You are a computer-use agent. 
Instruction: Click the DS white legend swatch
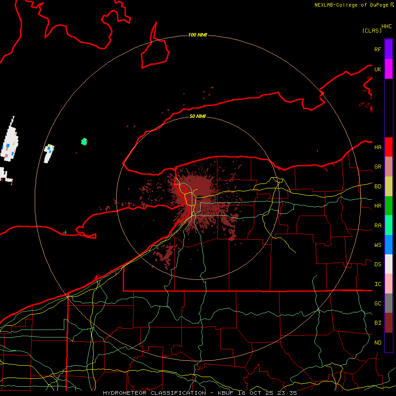pyautogui.click(x=389, y=264)
